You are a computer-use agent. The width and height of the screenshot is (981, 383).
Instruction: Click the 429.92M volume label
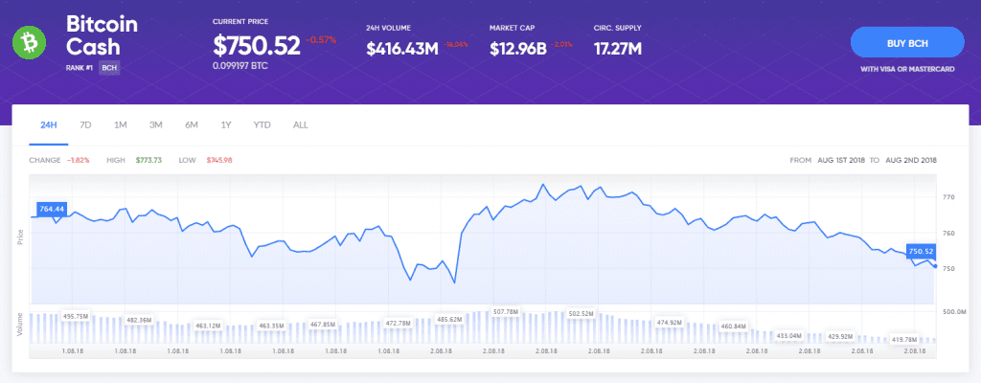coord(840,336)
